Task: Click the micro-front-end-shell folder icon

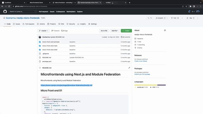Action: coord(40,50)
